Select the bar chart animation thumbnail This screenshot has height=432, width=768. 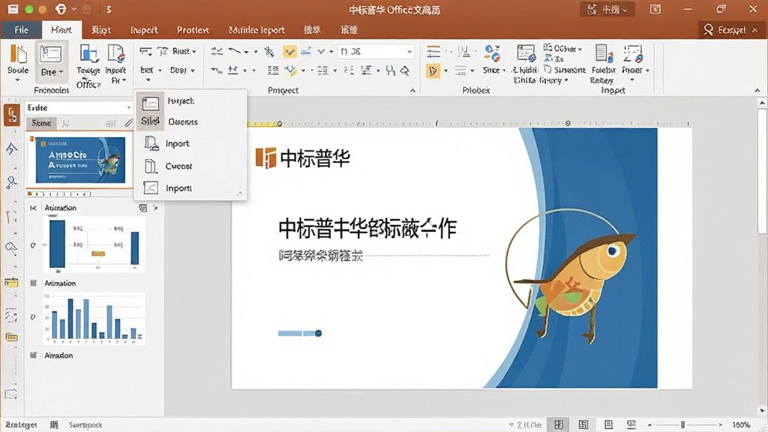point(94,318)
